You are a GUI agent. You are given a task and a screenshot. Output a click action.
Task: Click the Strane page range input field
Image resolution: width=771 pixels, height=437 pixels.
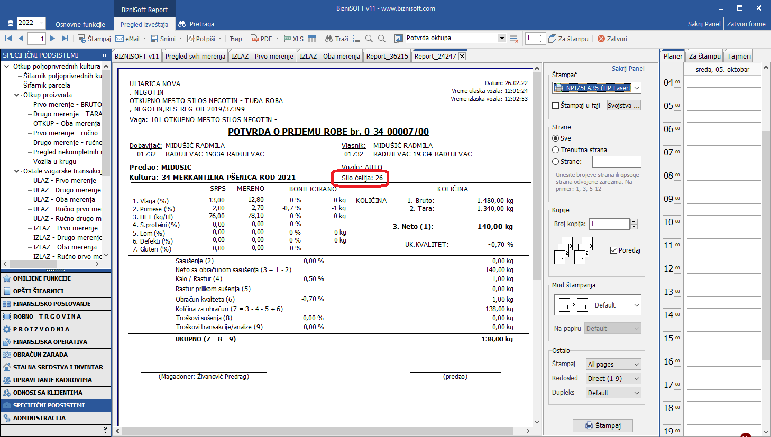tap(616, 162)
